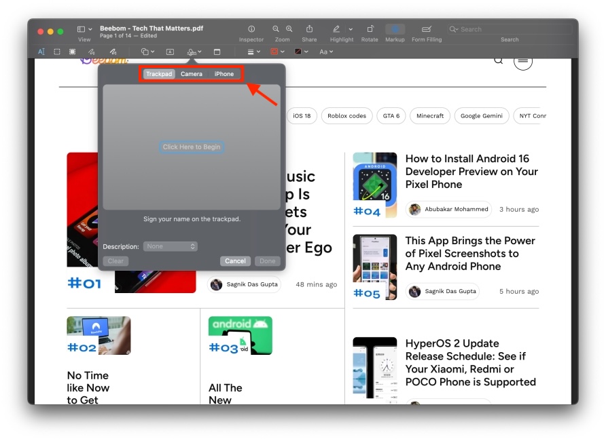Select the Redact selection tool
Image resolution: width=606 pixels, height=441 pixels.
[72, 52]
